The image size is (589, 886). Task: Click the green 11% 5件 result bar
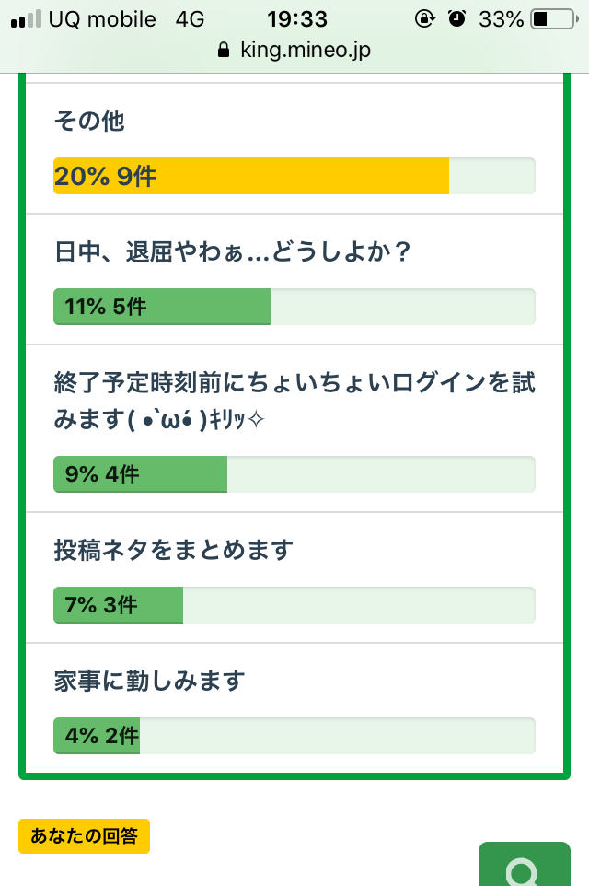pyautogui.click(x=162, y=307)
